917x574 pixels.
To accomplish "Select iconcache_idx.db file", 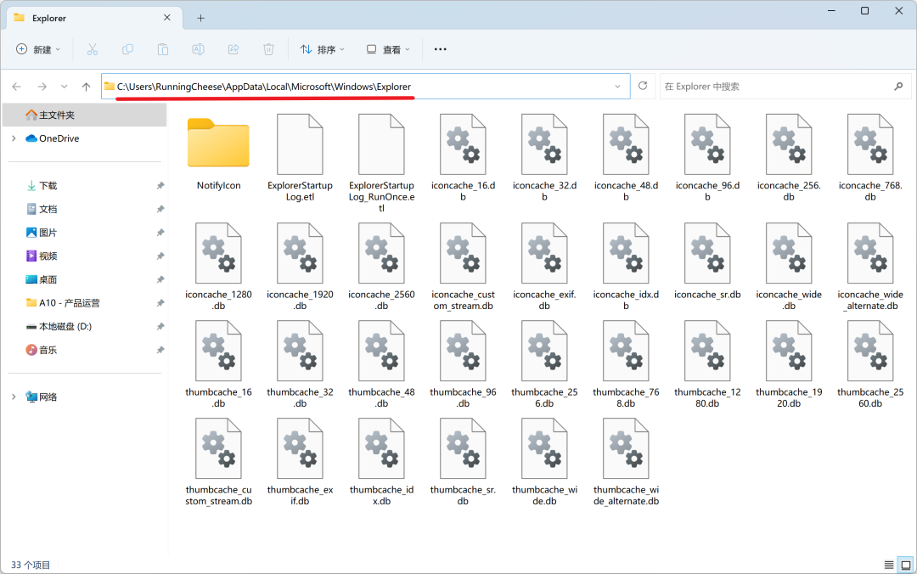I will (626, 267).
